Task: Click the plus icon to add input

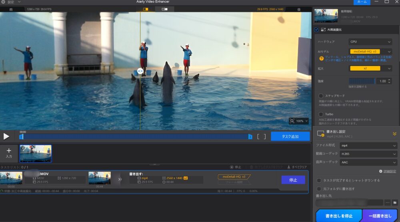Action: pyautogui.click(x=9, y=151)
